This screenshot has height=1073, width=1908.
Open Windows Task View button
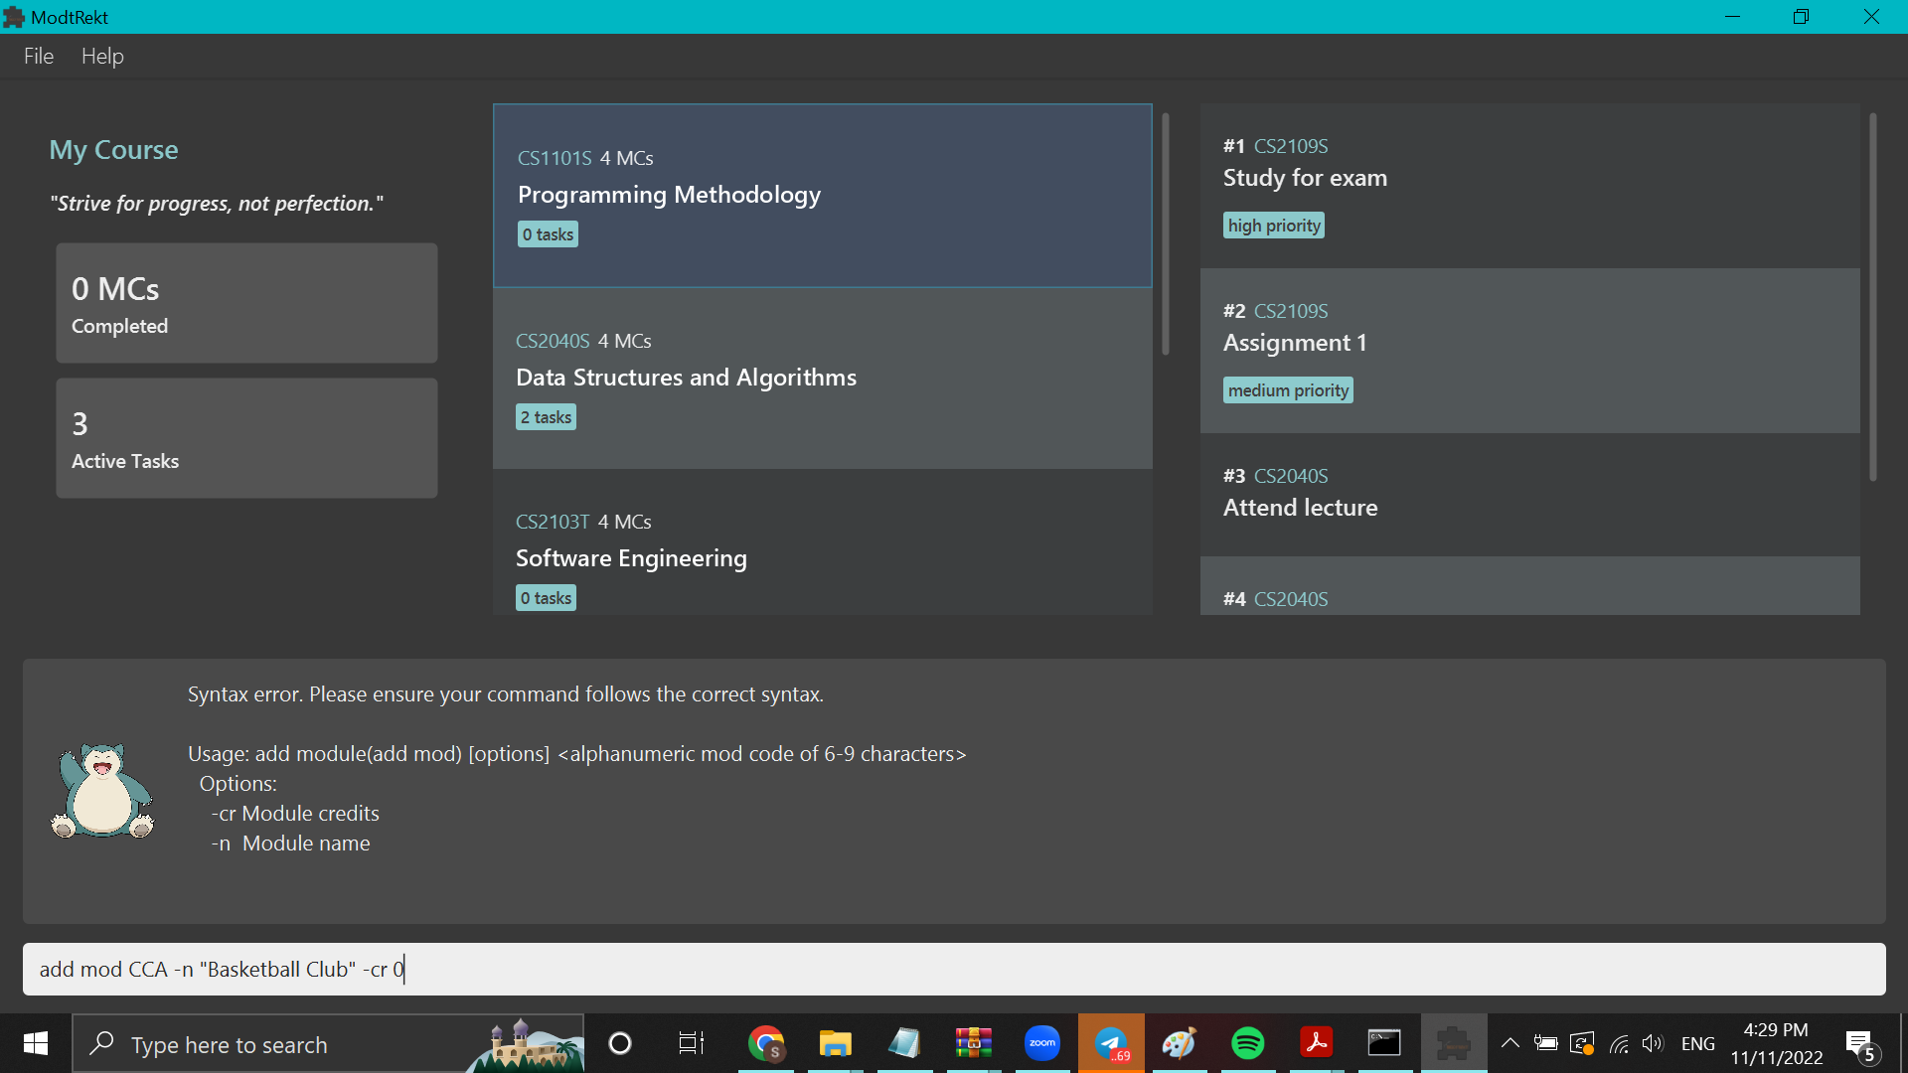[691, 1043]
